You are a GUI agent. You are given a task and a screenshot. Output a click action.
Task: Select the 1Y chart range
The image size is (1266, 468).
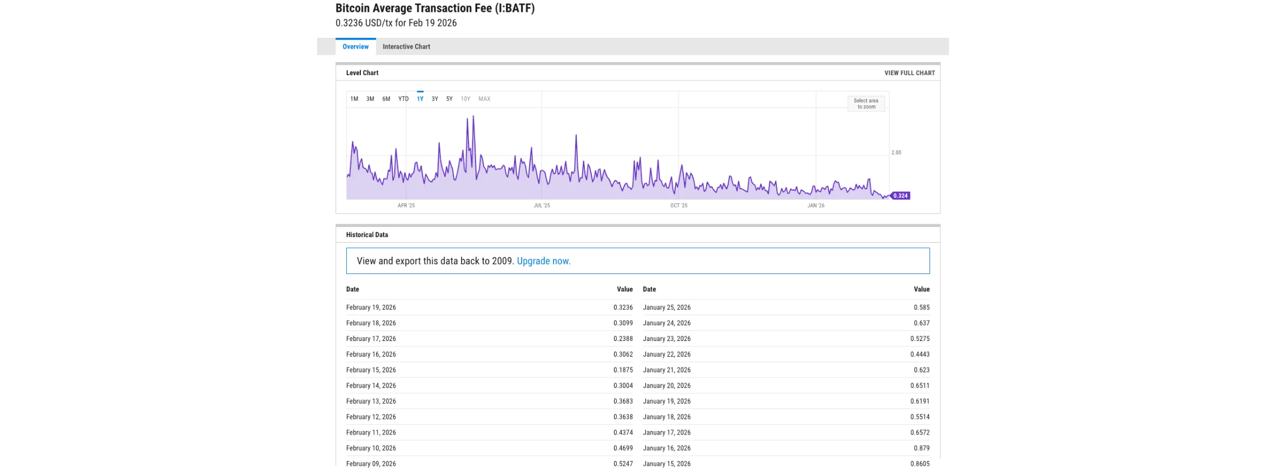[420, 99]
